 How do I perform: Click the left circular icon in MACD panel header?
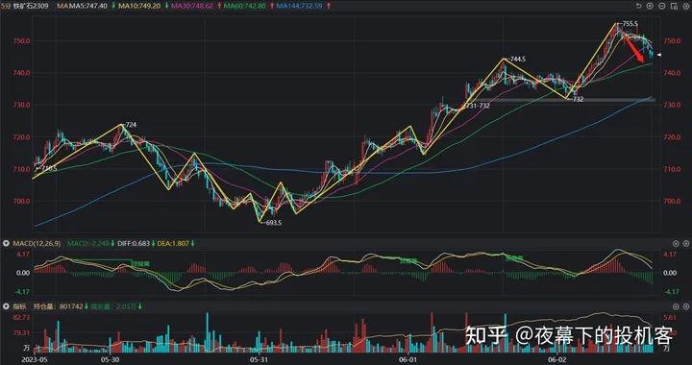[x=676, y=243]
